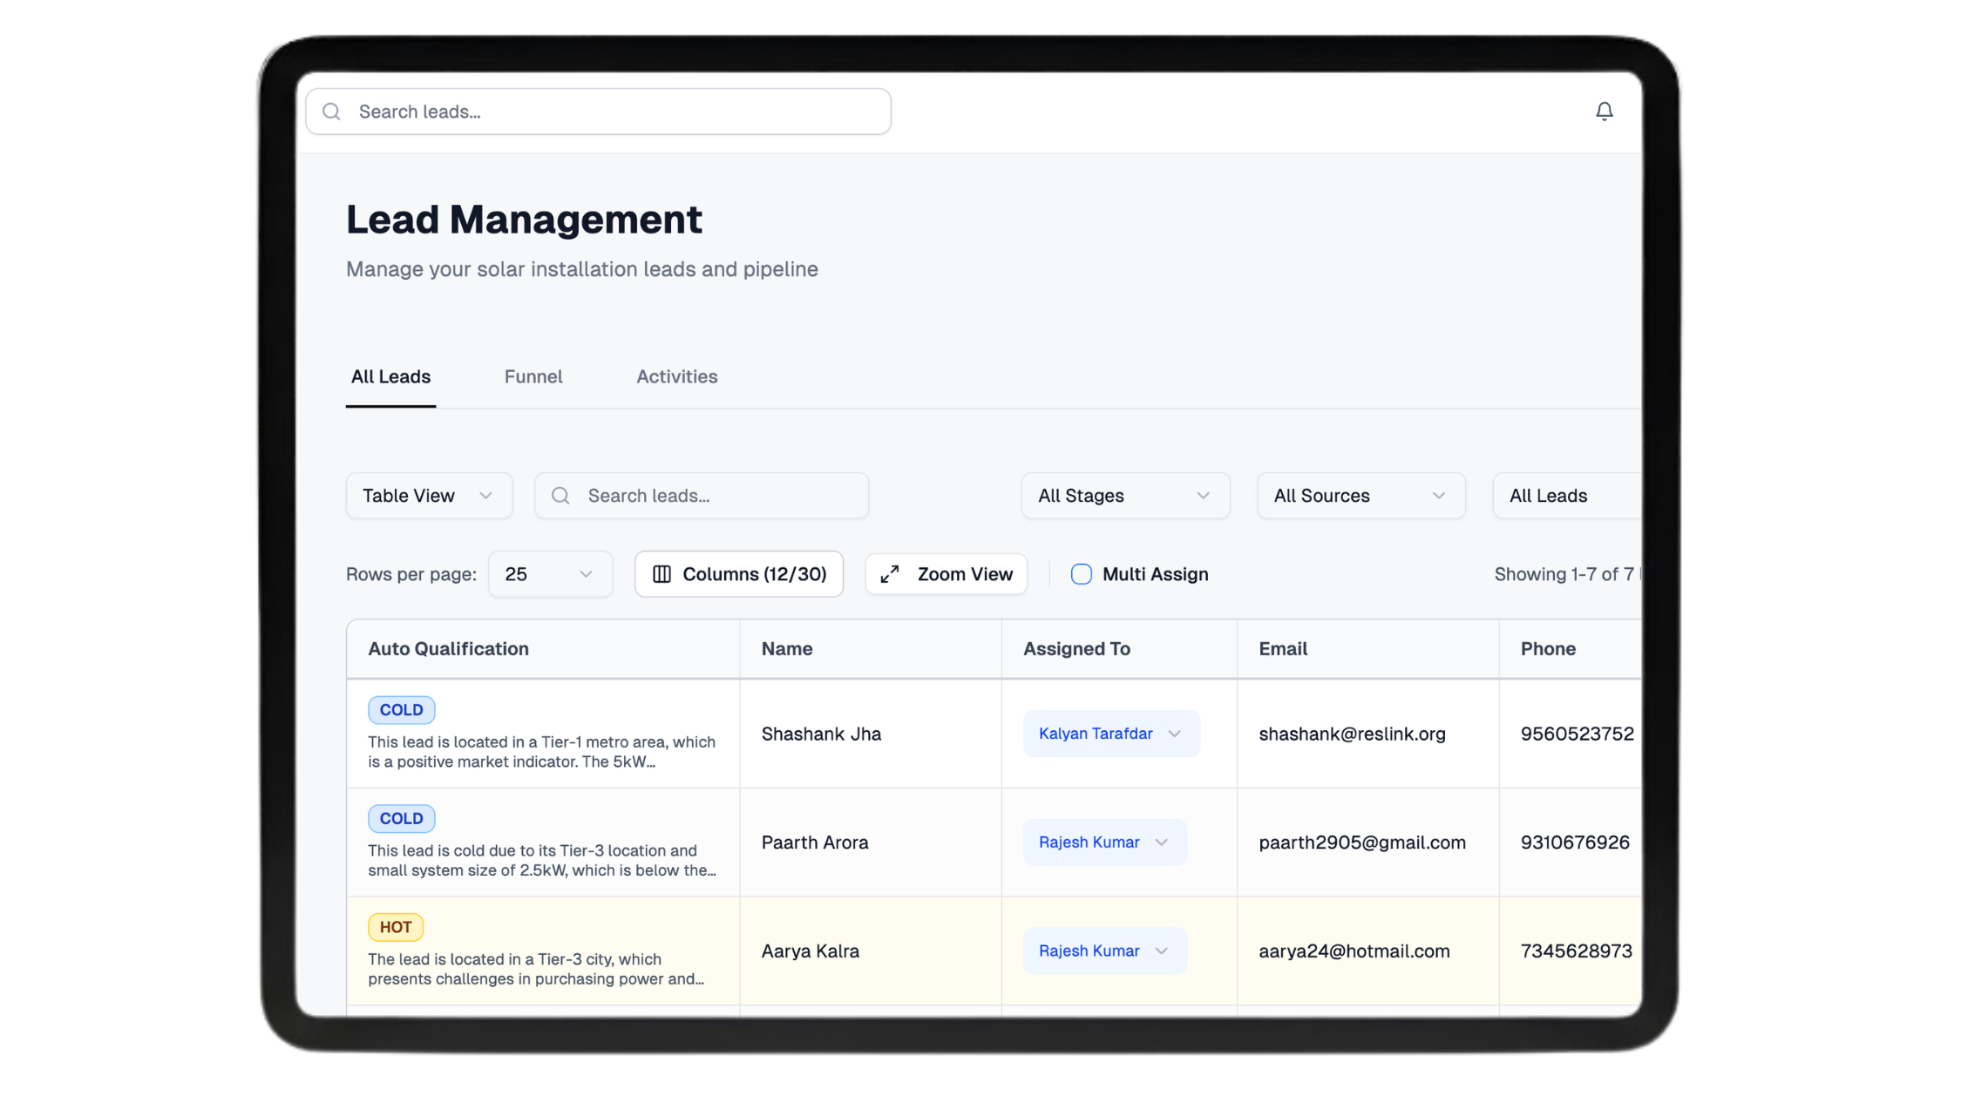Open the All Stages dropdown
The image size is (1961, 1103).
click(1124, 495)
